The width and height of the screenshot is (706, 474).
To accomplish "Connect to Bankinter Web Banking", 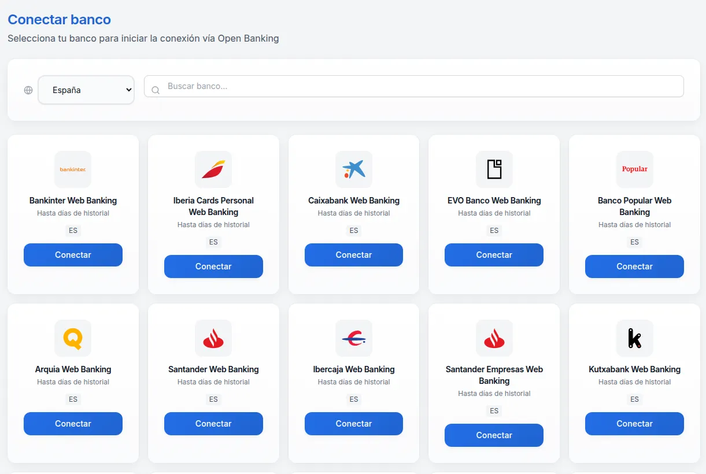I will (73, 255).
